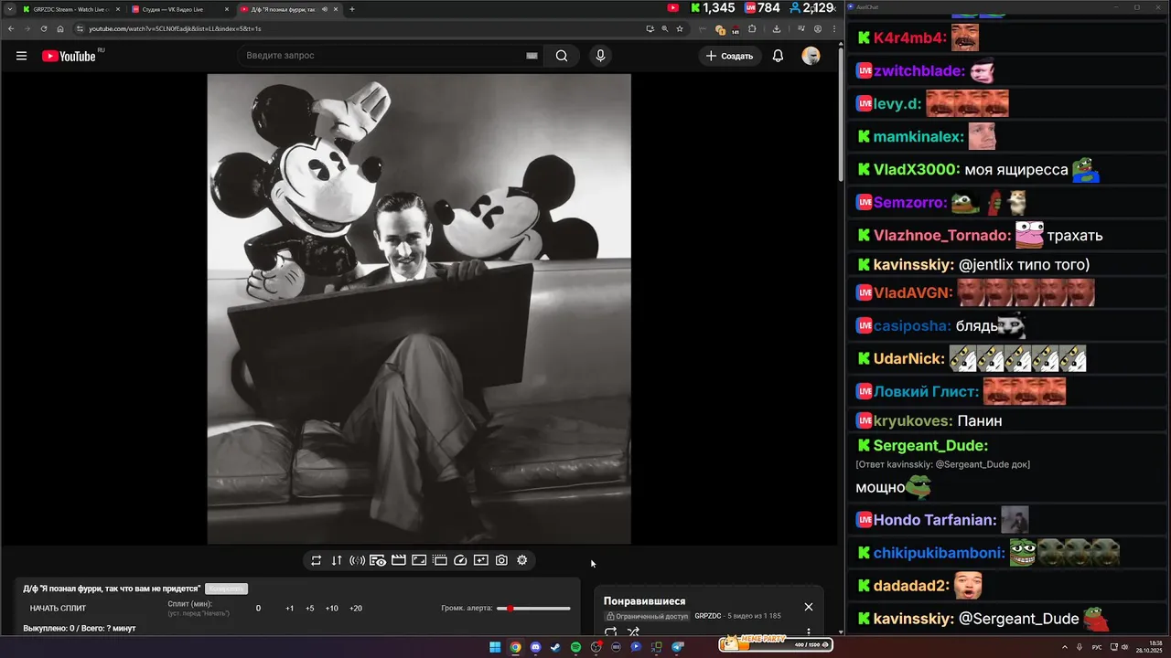The width and height of the screenshot is (1171, 658).
Task: Reload the page in Chrome
Action: click(43, 28)
